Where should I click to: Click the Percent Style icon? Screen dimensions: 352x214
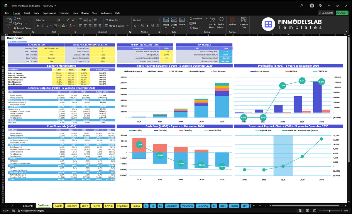click(142, 26)
